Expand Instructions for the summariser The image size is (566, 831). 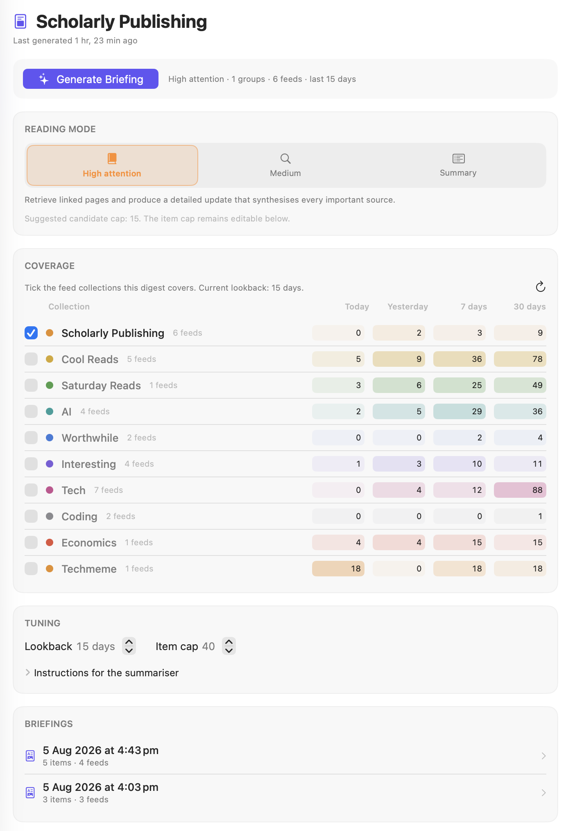tap(102, 673)
